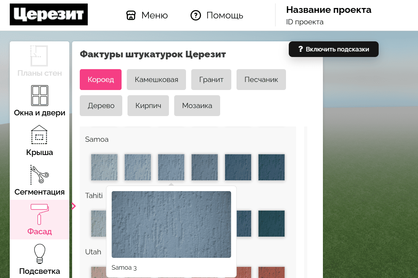Switch to the Песчаник texture tab

(261, 80)
